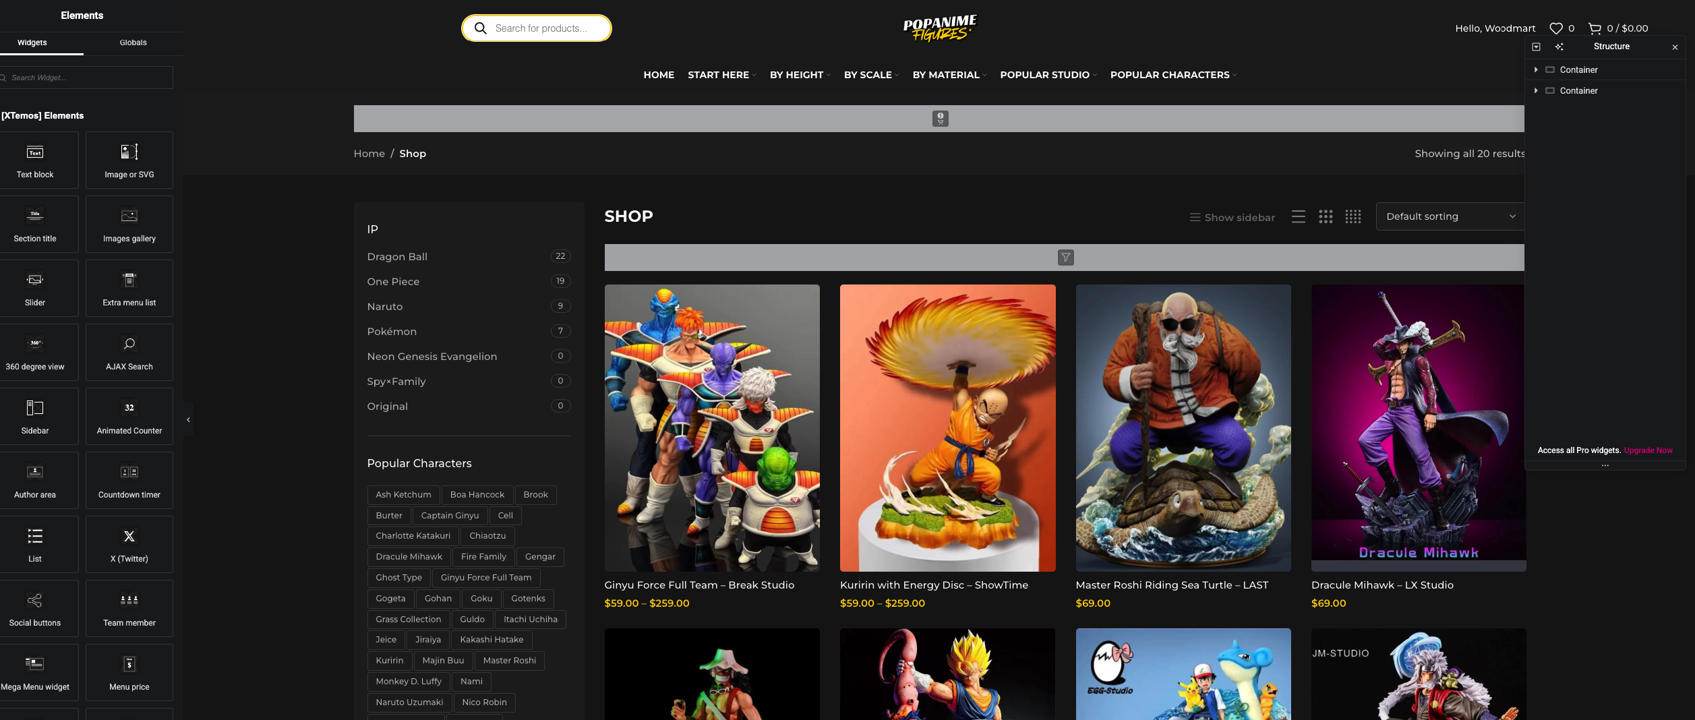Toggle Show sidebar button
1695x720 pixels.
click(x=1232, y=217)
